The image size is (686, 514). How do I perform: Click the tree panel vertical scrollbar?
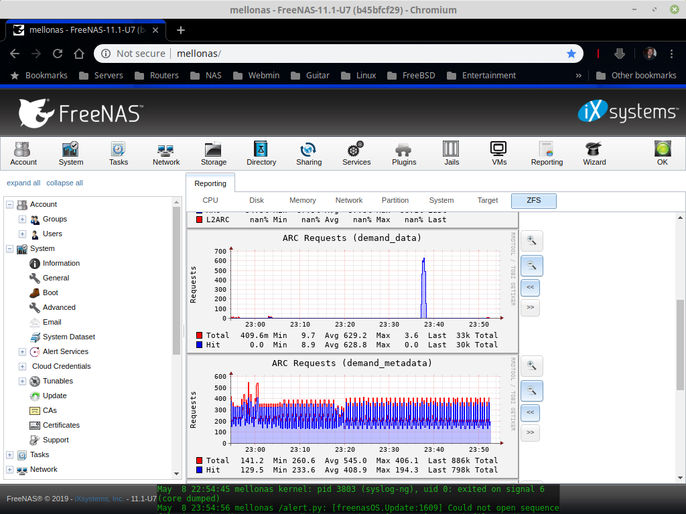176,280
